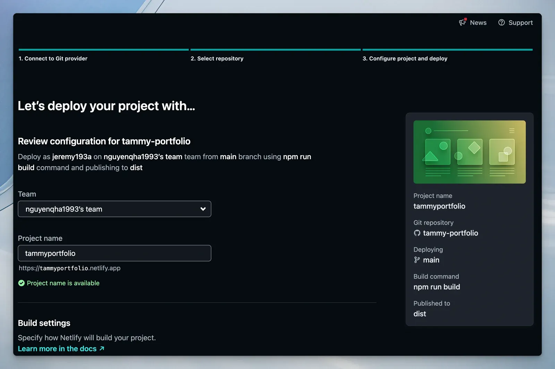Click the hamburger lines icon in preview image
This screenshot has width=555, height=369.
[x=512, y=131]
